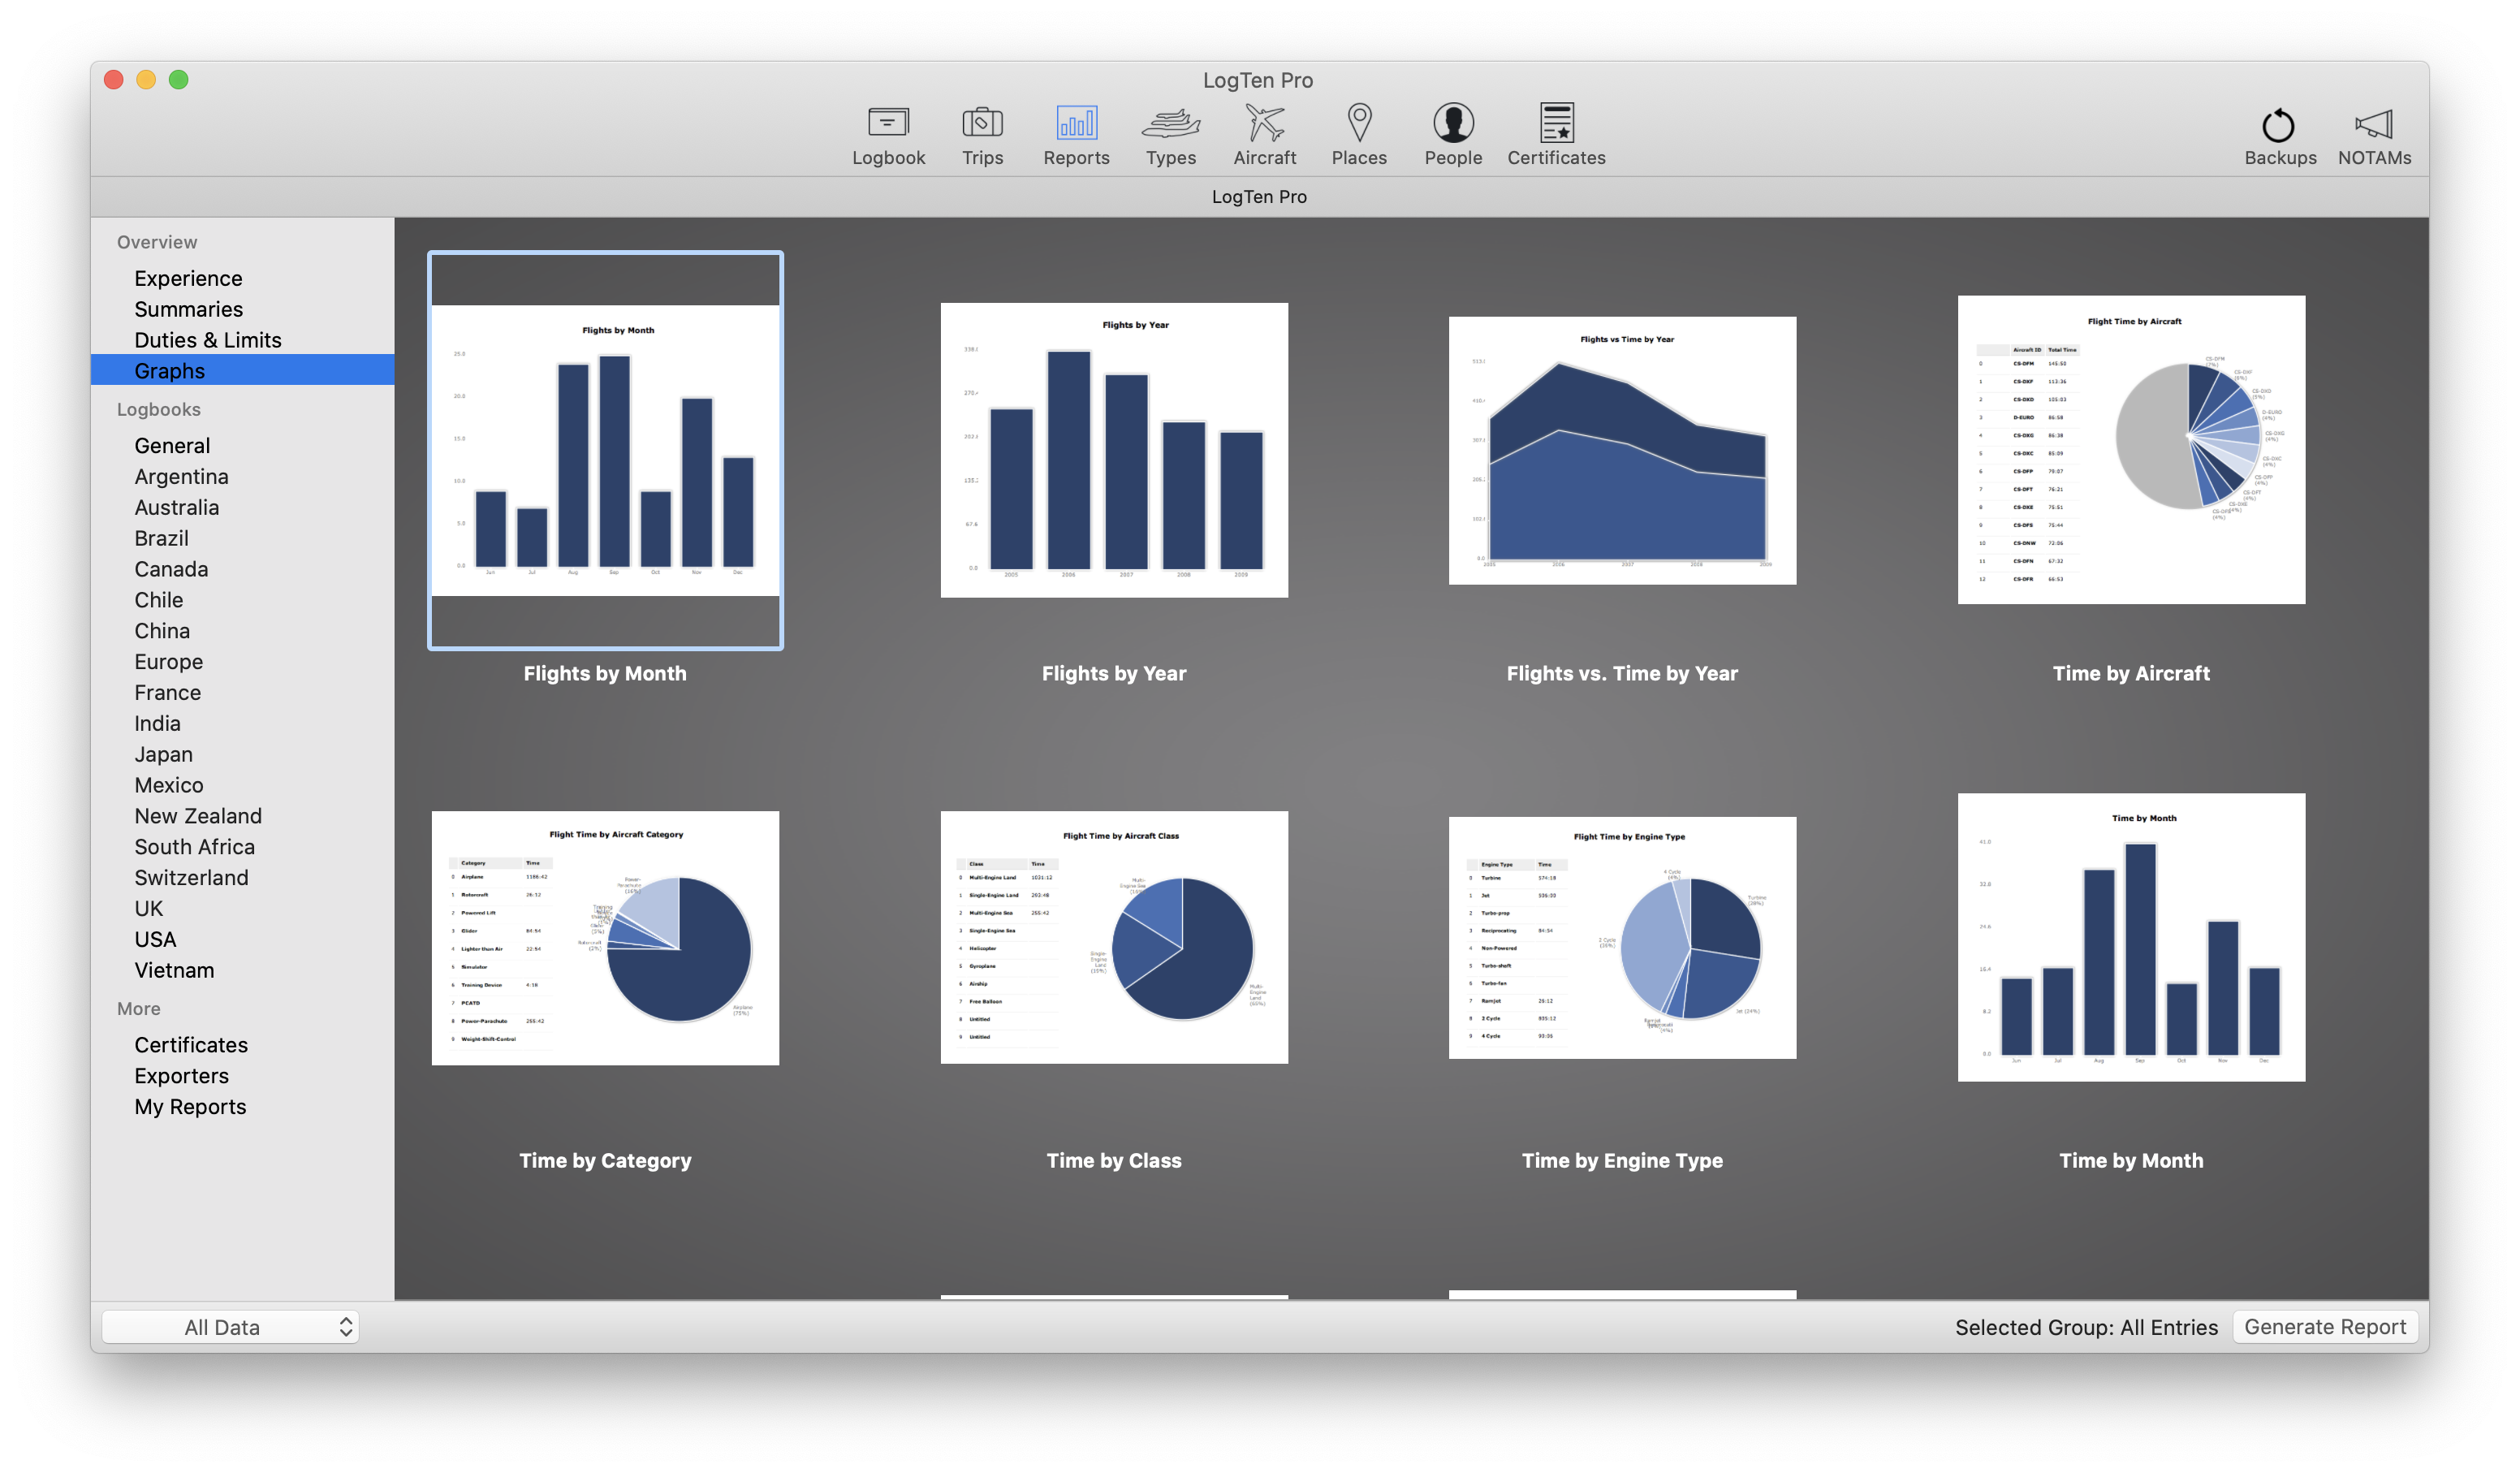Click the Flights by Month caption text

(x=605, y=673)
